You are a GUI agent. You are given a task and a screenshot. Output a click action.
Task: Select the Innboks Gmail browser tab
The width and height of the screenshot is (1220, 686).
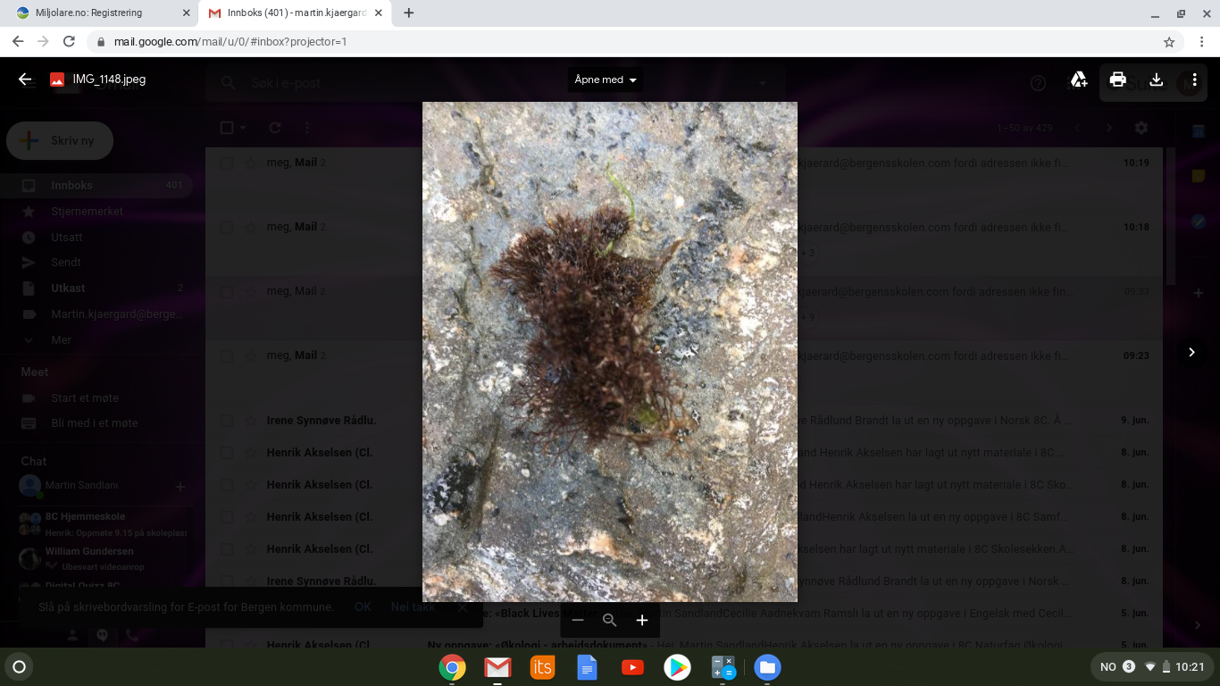pos(295,13)
